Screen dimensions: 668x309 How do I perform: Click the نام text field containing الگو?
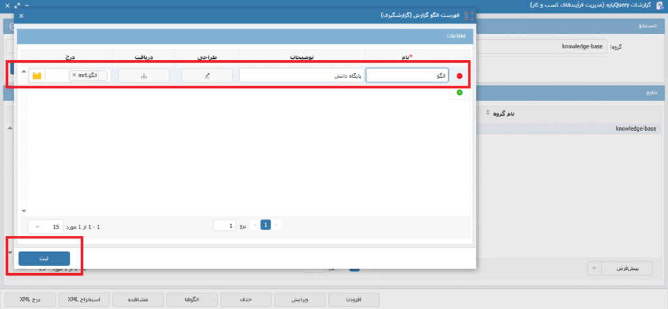(x=407, y=76)
